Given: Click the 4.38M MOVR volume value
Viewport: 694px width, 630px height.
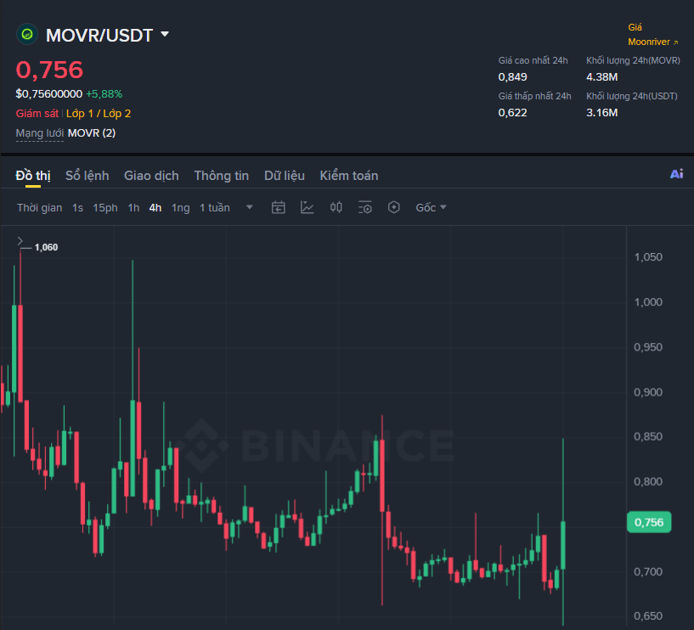Looking at the screenshot, I should pos(602,77).
